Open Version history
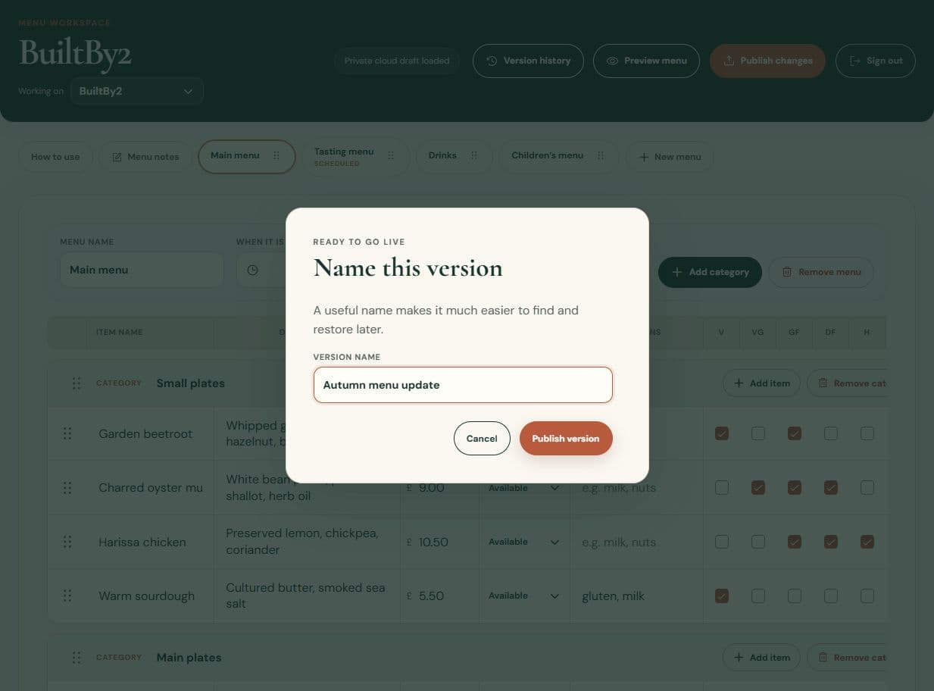The height and width of the screenshot is (691, 934). pyautogui.click(x=528, y=61)
